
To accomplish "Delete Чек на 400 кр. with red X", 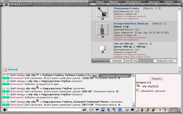I will click(103, 52).
